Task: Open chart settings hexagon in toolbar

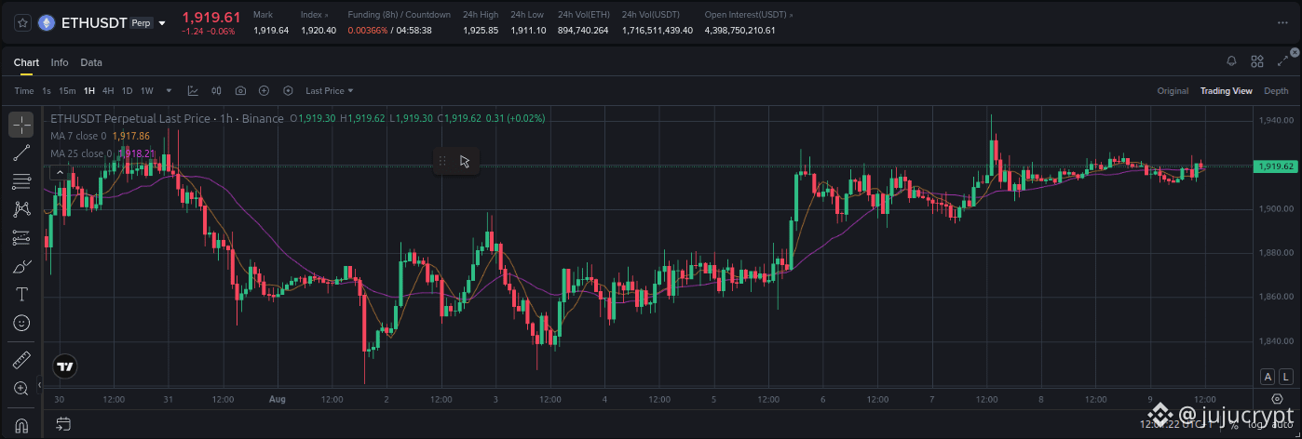Action: (288, 90)
